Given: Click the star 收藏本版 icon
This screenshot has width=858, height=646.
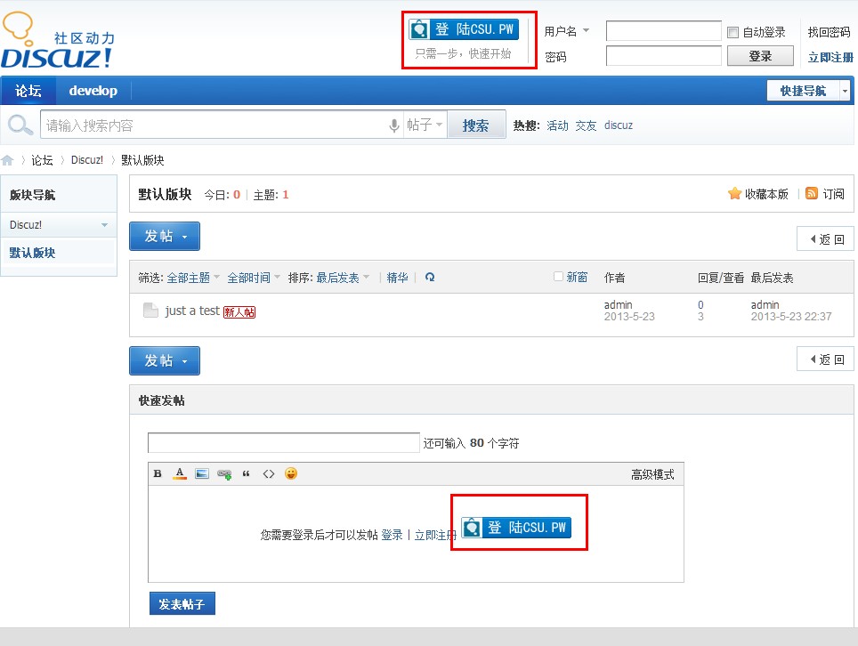Looking at the screenshot, I should [734, 194].
